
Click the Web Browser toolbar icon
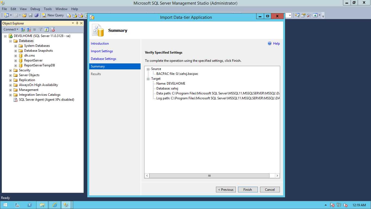coord(315,15)
